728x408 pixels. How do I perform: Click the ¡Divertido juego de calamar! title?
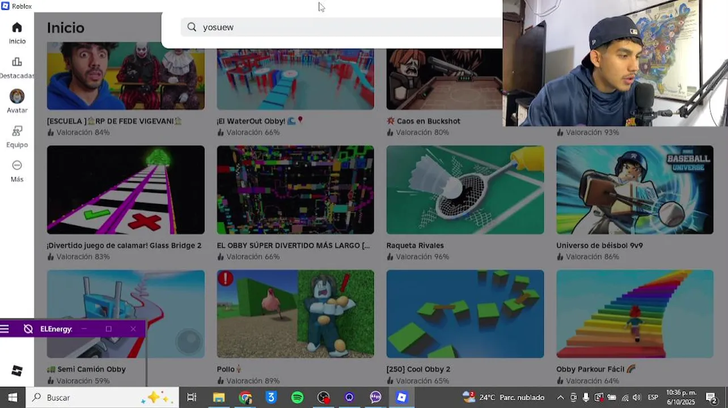124,245
